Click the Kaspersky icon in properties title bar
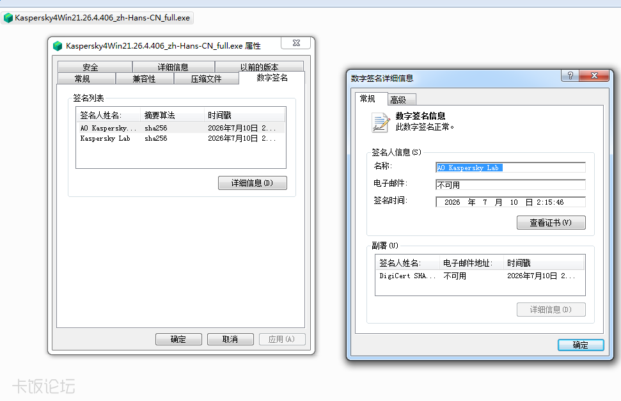 58,46
